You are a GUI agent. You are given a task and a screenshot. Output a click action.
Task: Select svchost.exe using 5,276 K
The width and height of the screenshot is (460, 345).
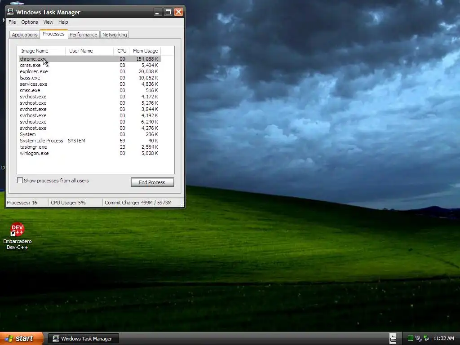(x=90, y=103)
